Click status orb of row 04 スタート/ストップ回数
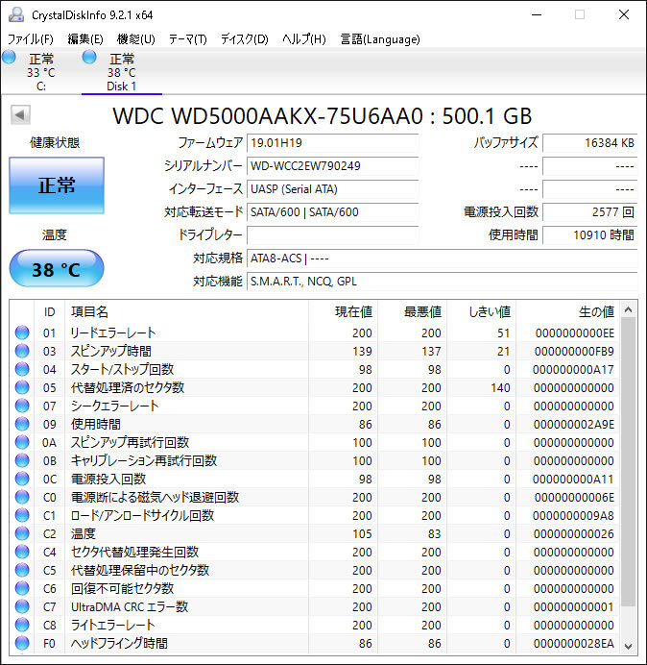647x665 pixels. click(x=22, y=369)
